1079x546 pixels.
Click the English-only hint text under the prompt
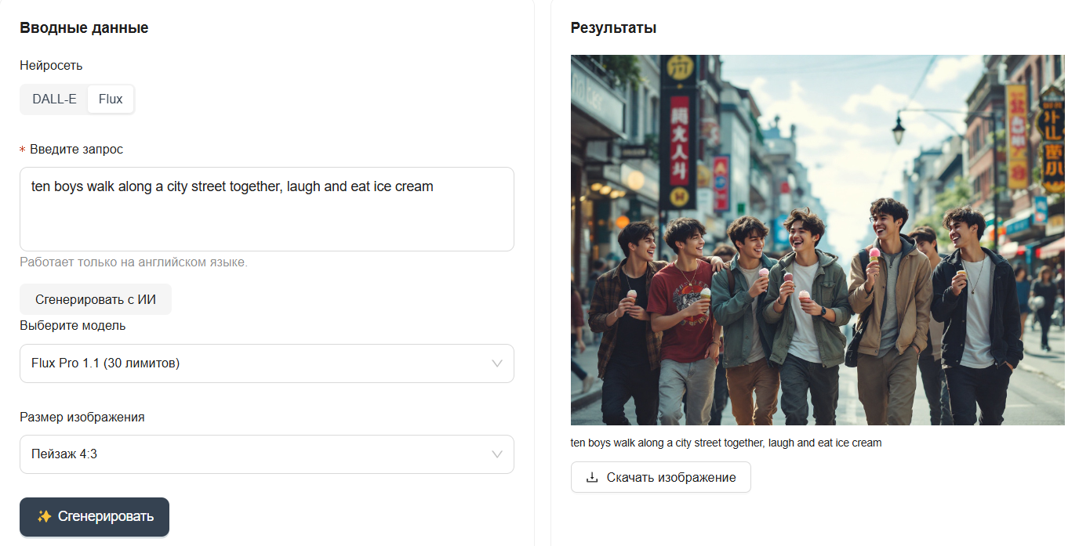pyautogui.click(x=133, y=262)
